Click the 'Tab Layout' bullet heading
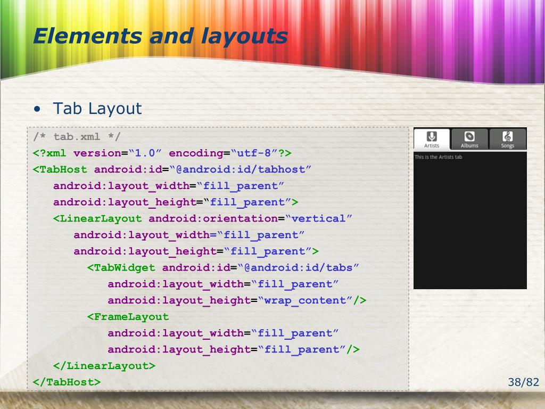 click(x=97, y=109)
